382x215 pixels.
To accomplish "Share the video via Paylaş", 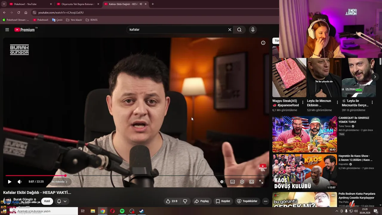I will [202, 201].
